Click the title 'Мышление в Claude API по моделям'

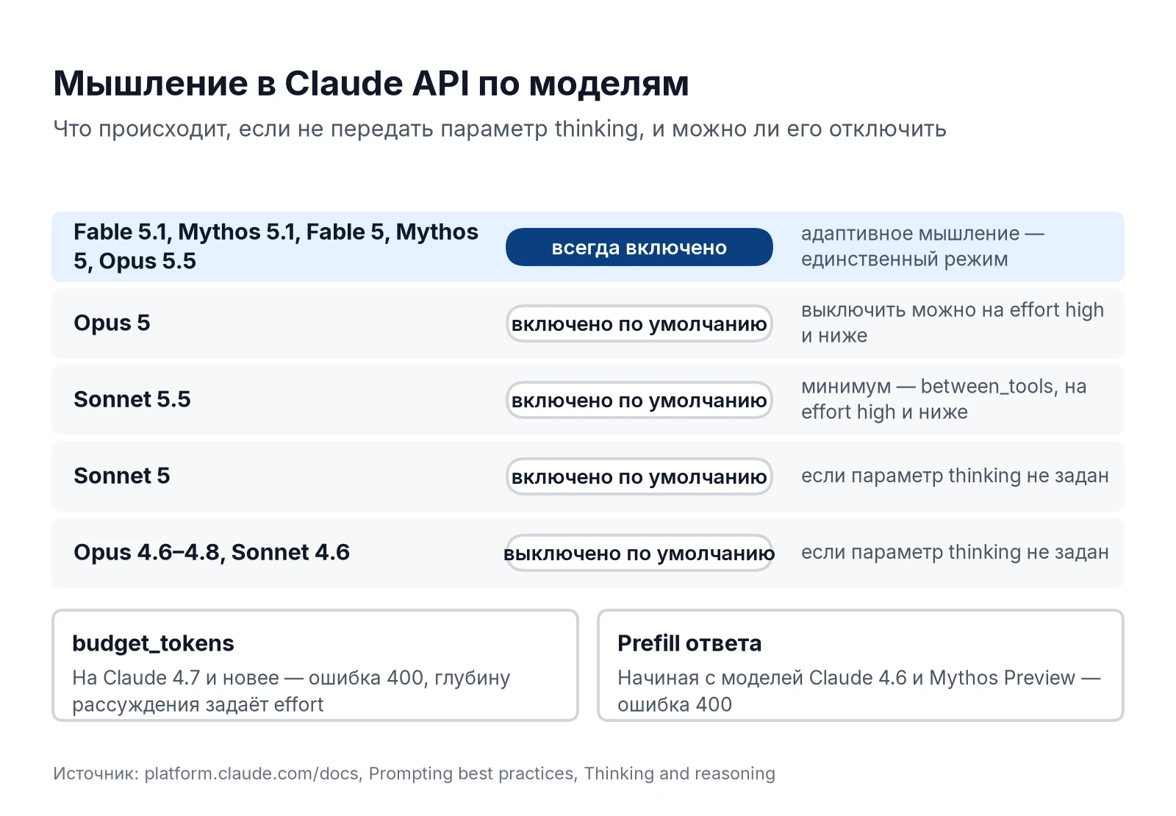(x=371, y=84)
